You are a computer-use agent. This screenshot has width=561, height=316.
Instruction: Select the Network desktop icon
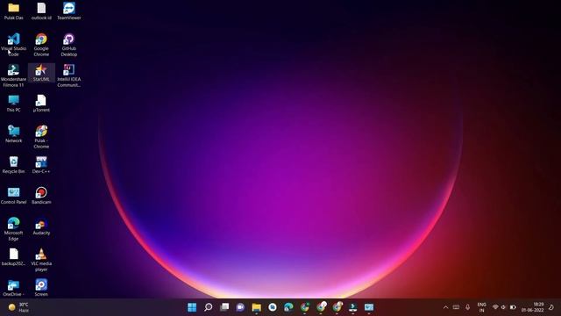[14, 134]
